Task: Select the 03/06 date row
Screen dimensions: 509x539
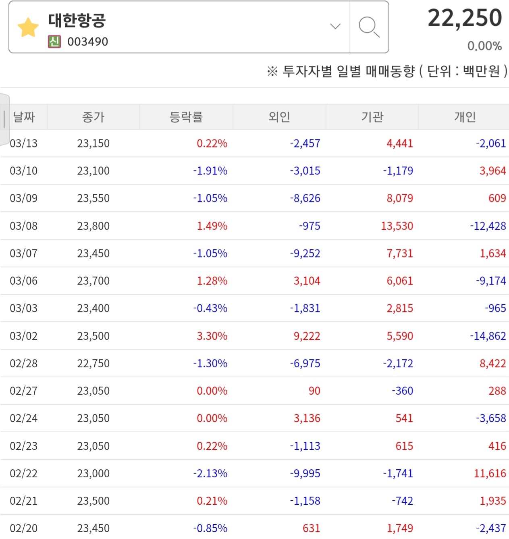Action: coord(254,281)
